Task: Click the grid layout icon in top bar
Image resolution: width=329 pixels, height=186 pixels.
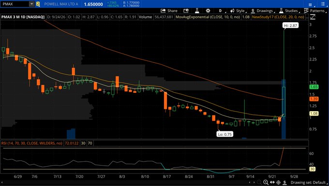Action: (310, 4)
